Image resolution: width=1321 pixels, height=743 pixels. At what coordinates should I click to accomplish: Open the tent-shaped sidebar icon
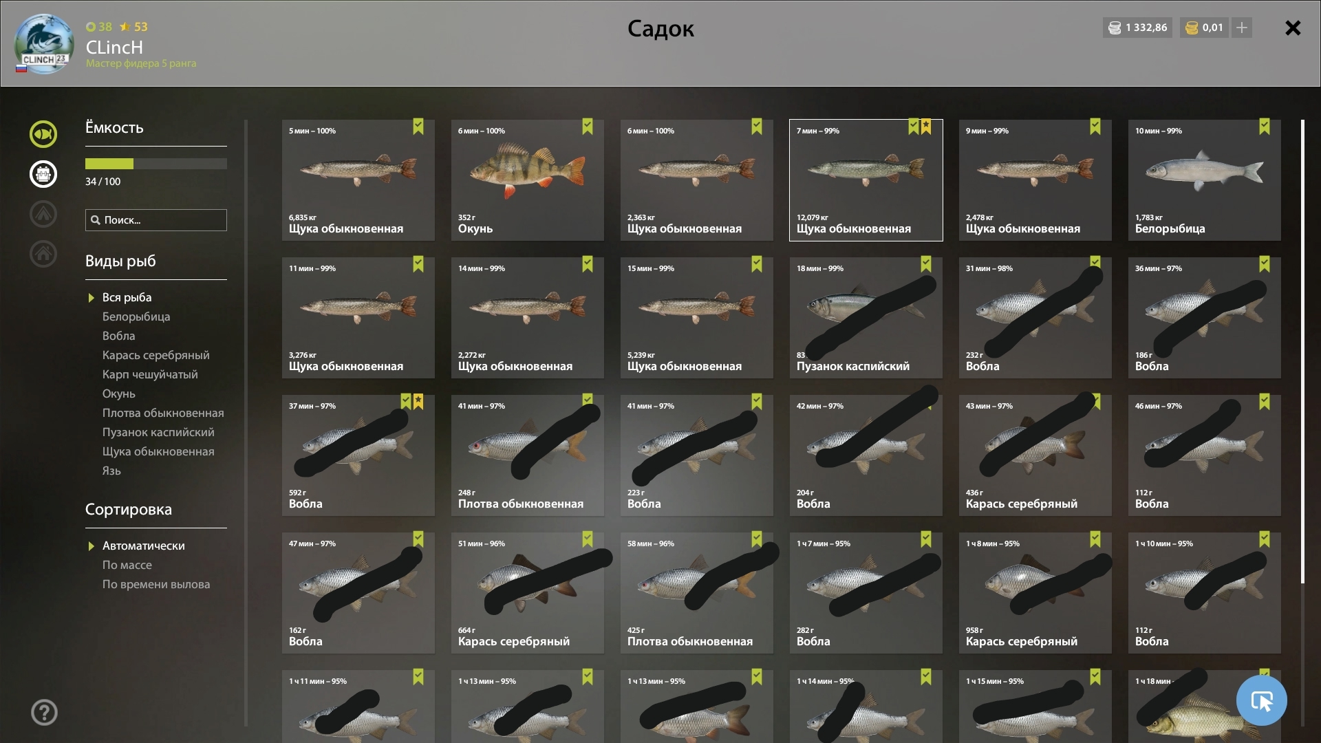click(x=43, y=214)
